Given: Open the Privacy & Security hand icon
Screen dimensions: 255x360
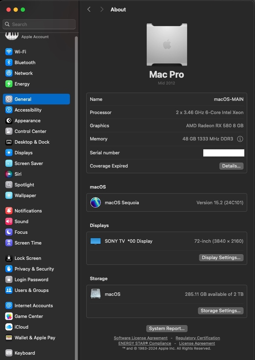Looking at the screenshot, I should [9, 269].
